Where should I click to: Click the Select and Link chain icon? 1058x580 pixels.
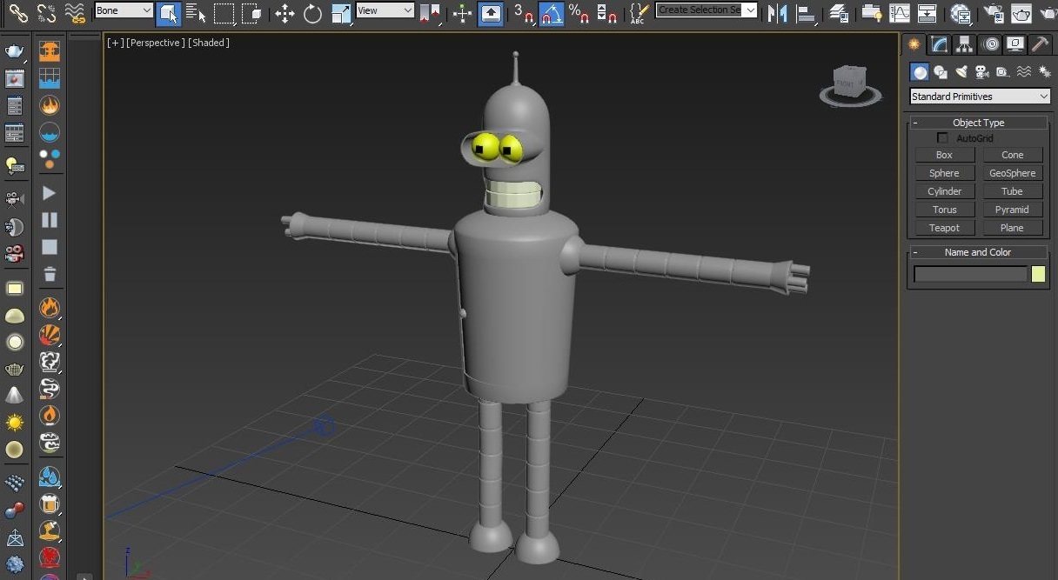pyautogui.click(x=18, y=13)
